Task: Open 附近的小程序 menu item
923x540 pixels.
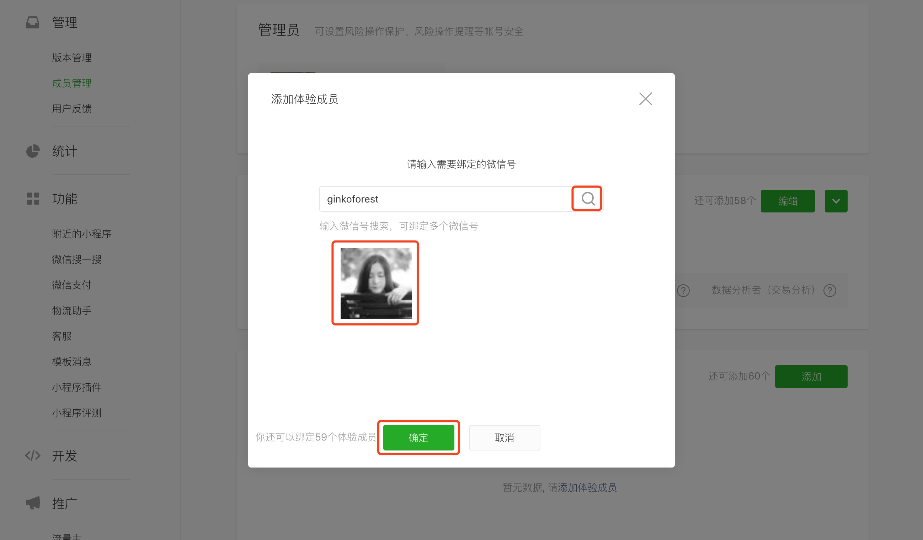Action: (x=82, y=234)
